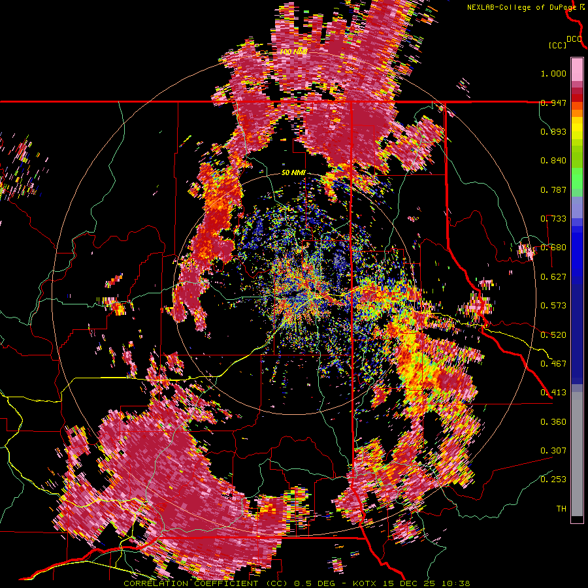Click the 0.573 scale value

click(x=553, y=306)
